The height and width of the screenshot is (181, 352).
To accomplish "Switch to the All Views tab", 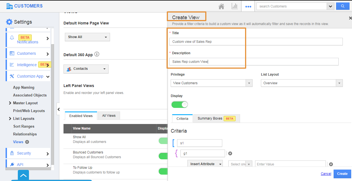I will tap(109, 116).
